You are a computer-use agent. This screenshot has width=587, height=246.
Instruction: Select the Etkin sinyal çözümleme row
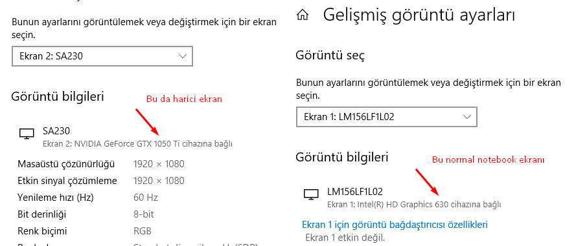tap(101, 181)
